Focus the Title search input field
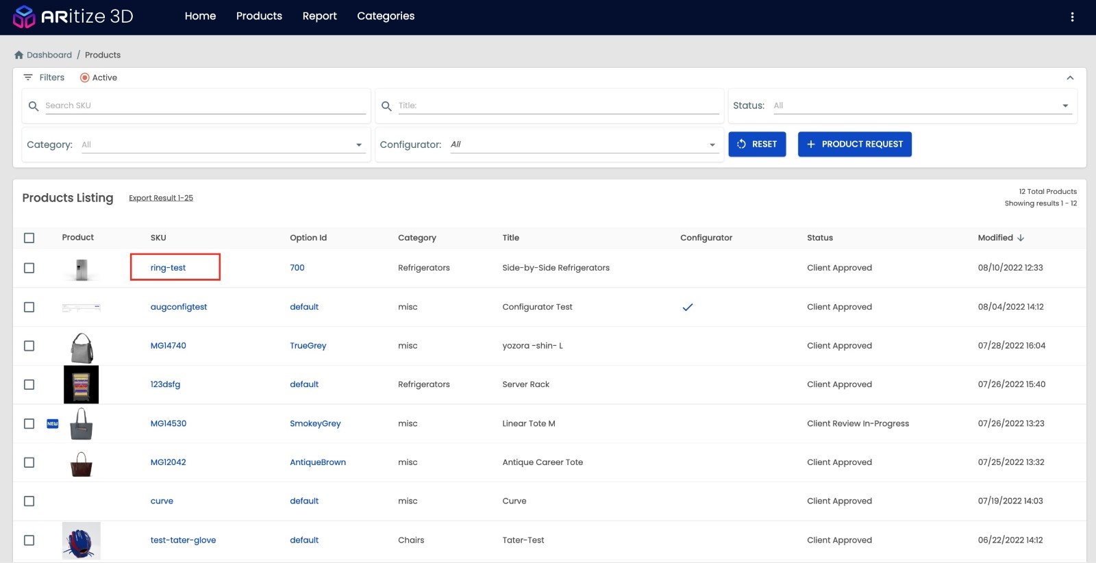This screenshot has width=1096, height=563. point(558,105)
